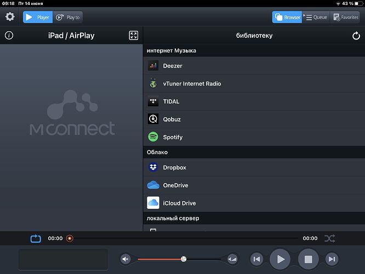Check battery status in status bar
The height and width of the screenshot is (274, 365).
pos(359,3)
